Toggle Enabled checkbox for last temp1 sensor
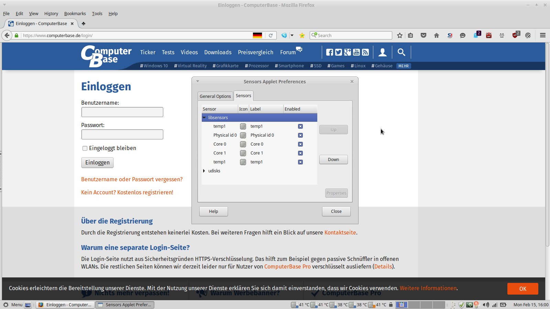The image size is (550, 309). (300, 162)
